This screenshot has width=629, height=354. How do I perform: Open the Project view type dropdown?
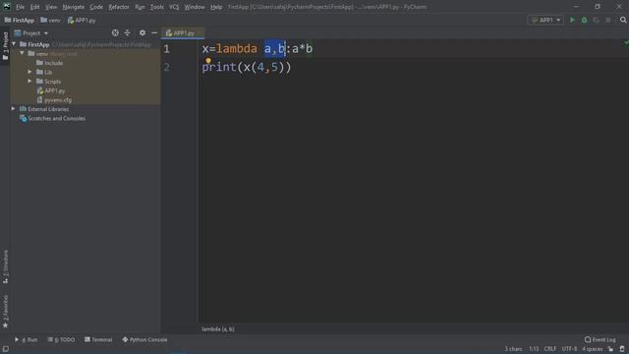(x=46, y=33)
